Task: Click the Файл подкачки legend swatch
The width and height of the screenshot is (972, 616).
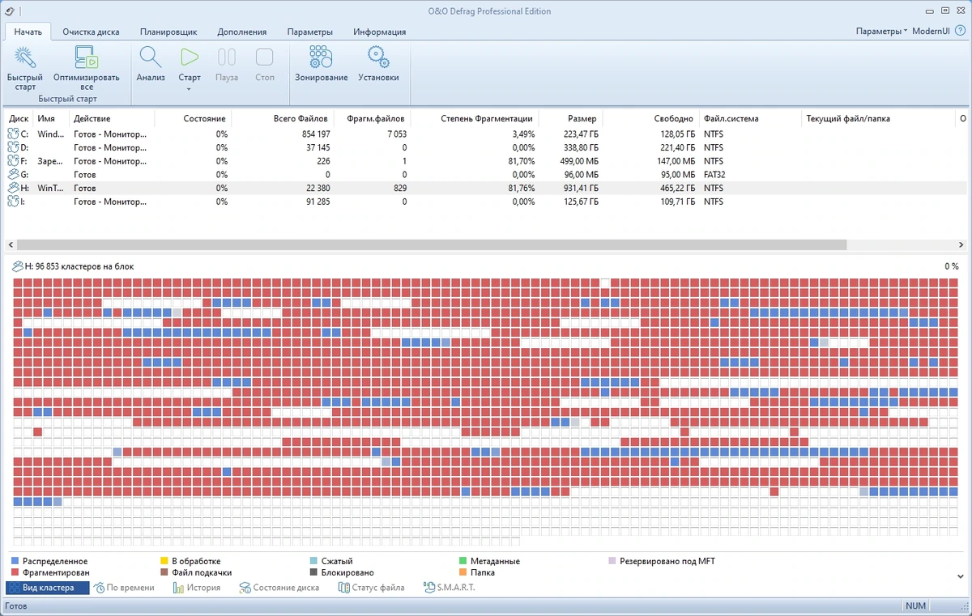Action: (x=164, y=572)
